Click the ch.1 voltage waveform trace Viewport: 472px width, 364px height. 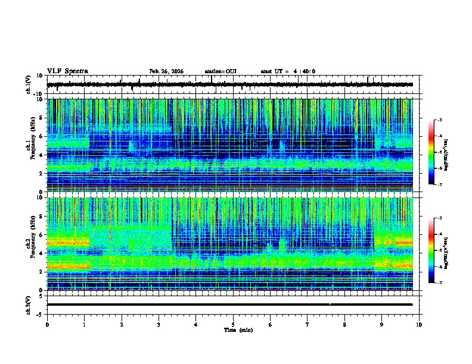[229, 84]
